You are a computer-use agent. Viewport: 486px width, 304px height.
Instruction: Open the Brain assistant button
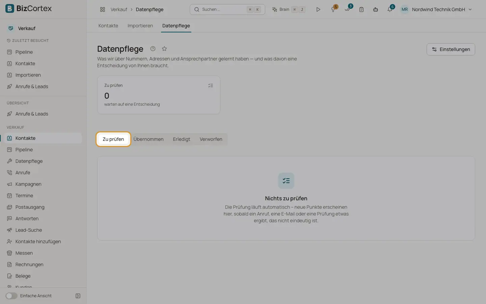coord(289,9)
